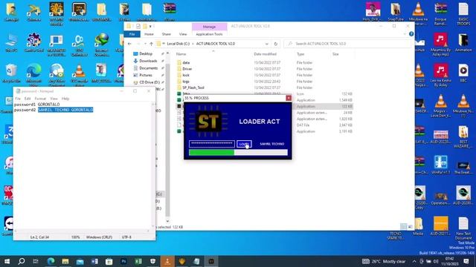Viewport: 476px width, 267px height.
Task: Open Documents in the Quick access pane
Action: pos(148,68)
